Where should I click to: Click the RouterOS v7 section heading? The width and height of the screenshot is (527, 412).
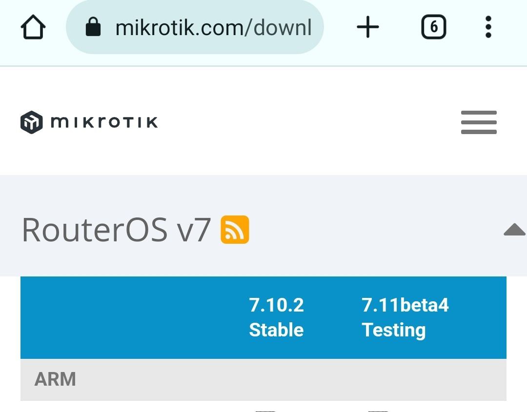pyautogui.click(x=117, y=230)
